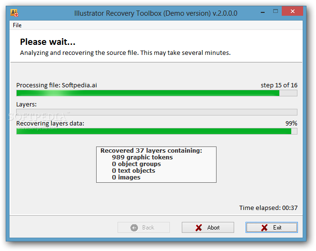316x251 pixels.
Task: Click the 'step 15 of 16' text
Action: click(279, 85)
